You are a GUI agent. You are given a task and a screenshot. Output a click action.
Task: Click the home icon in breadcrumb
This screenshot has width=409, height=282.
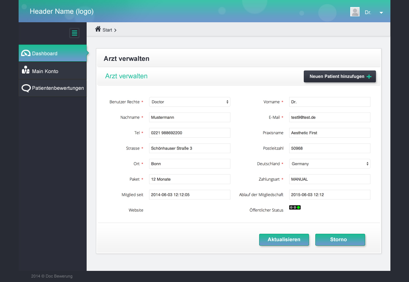98,29
